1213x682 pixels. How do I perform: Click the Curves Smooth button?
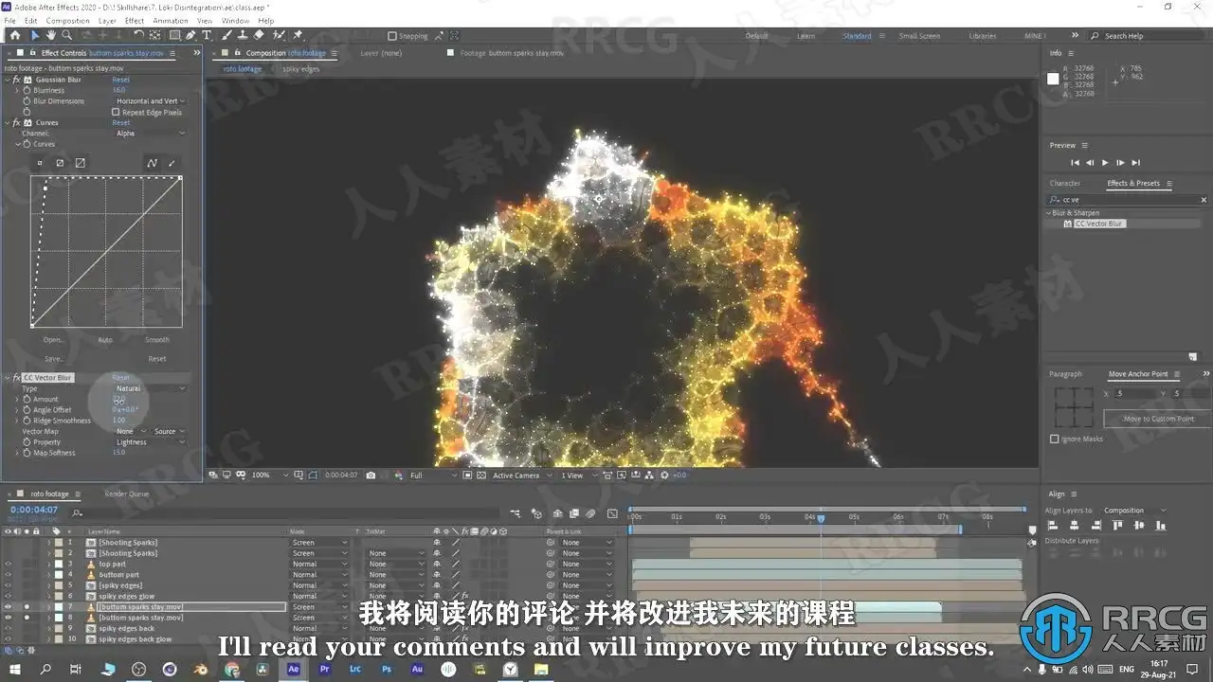[x=157, y=340]
